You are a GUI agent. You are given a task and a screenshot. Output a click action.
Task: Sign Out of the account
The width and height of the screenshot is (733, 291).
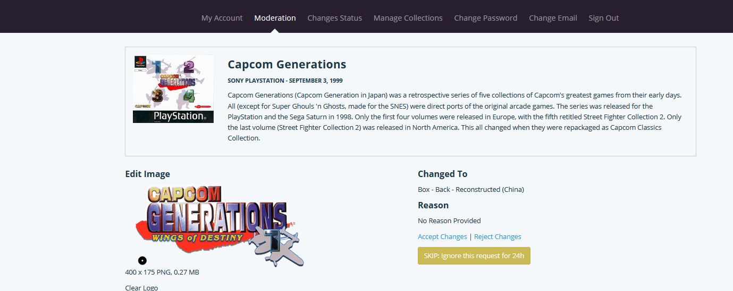(x=603, y=18)
